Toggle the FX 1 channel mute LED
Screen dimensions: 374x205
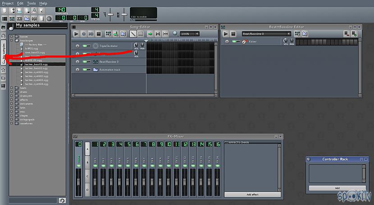pos(95,166)
